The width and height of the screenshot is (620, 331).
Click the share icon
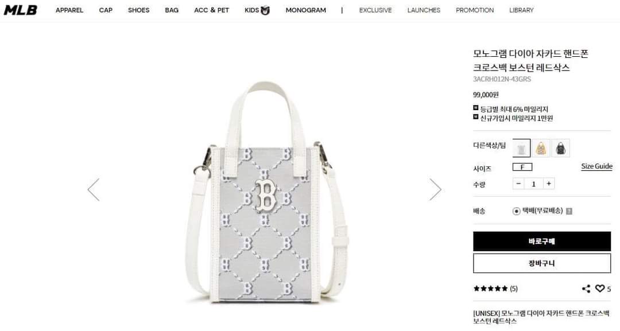click(586, 289)
